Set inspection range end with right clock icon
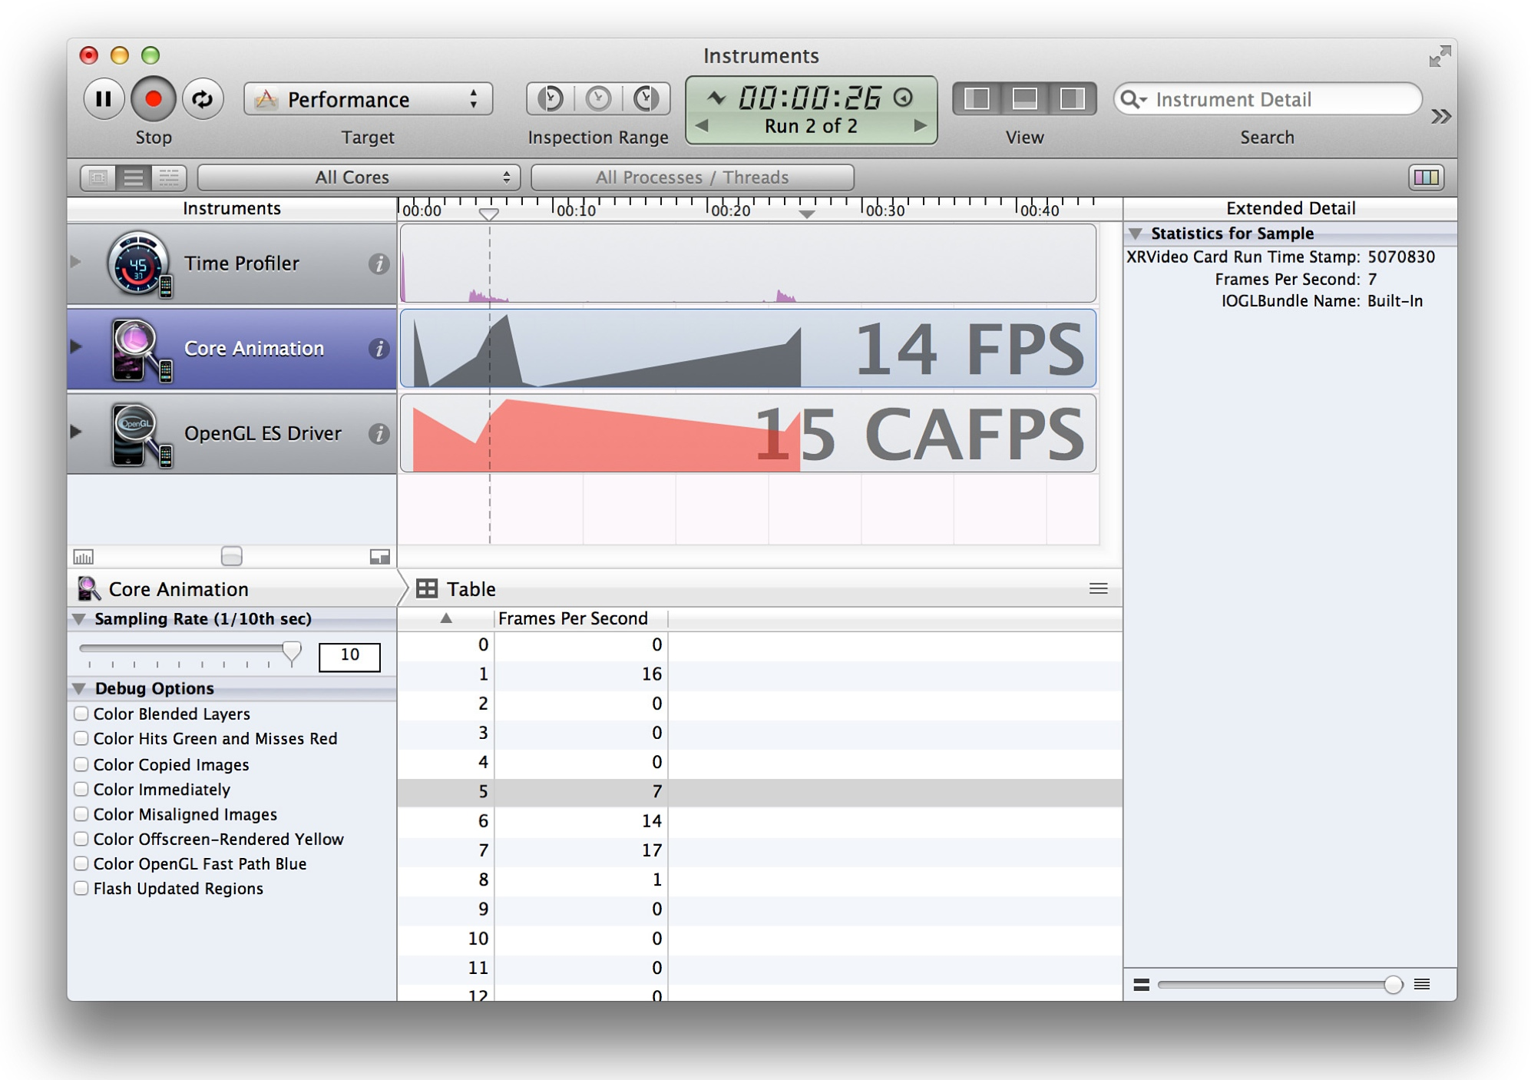 [x=646, y=98]
